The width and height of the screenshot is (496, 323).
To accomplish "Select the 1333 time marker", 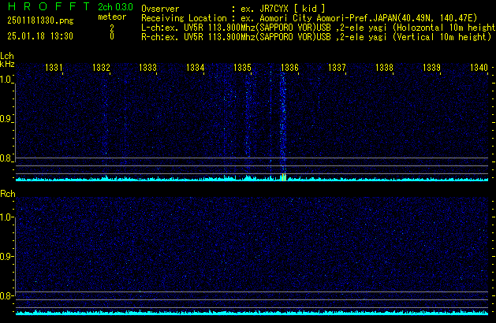I will click(148, 68).
